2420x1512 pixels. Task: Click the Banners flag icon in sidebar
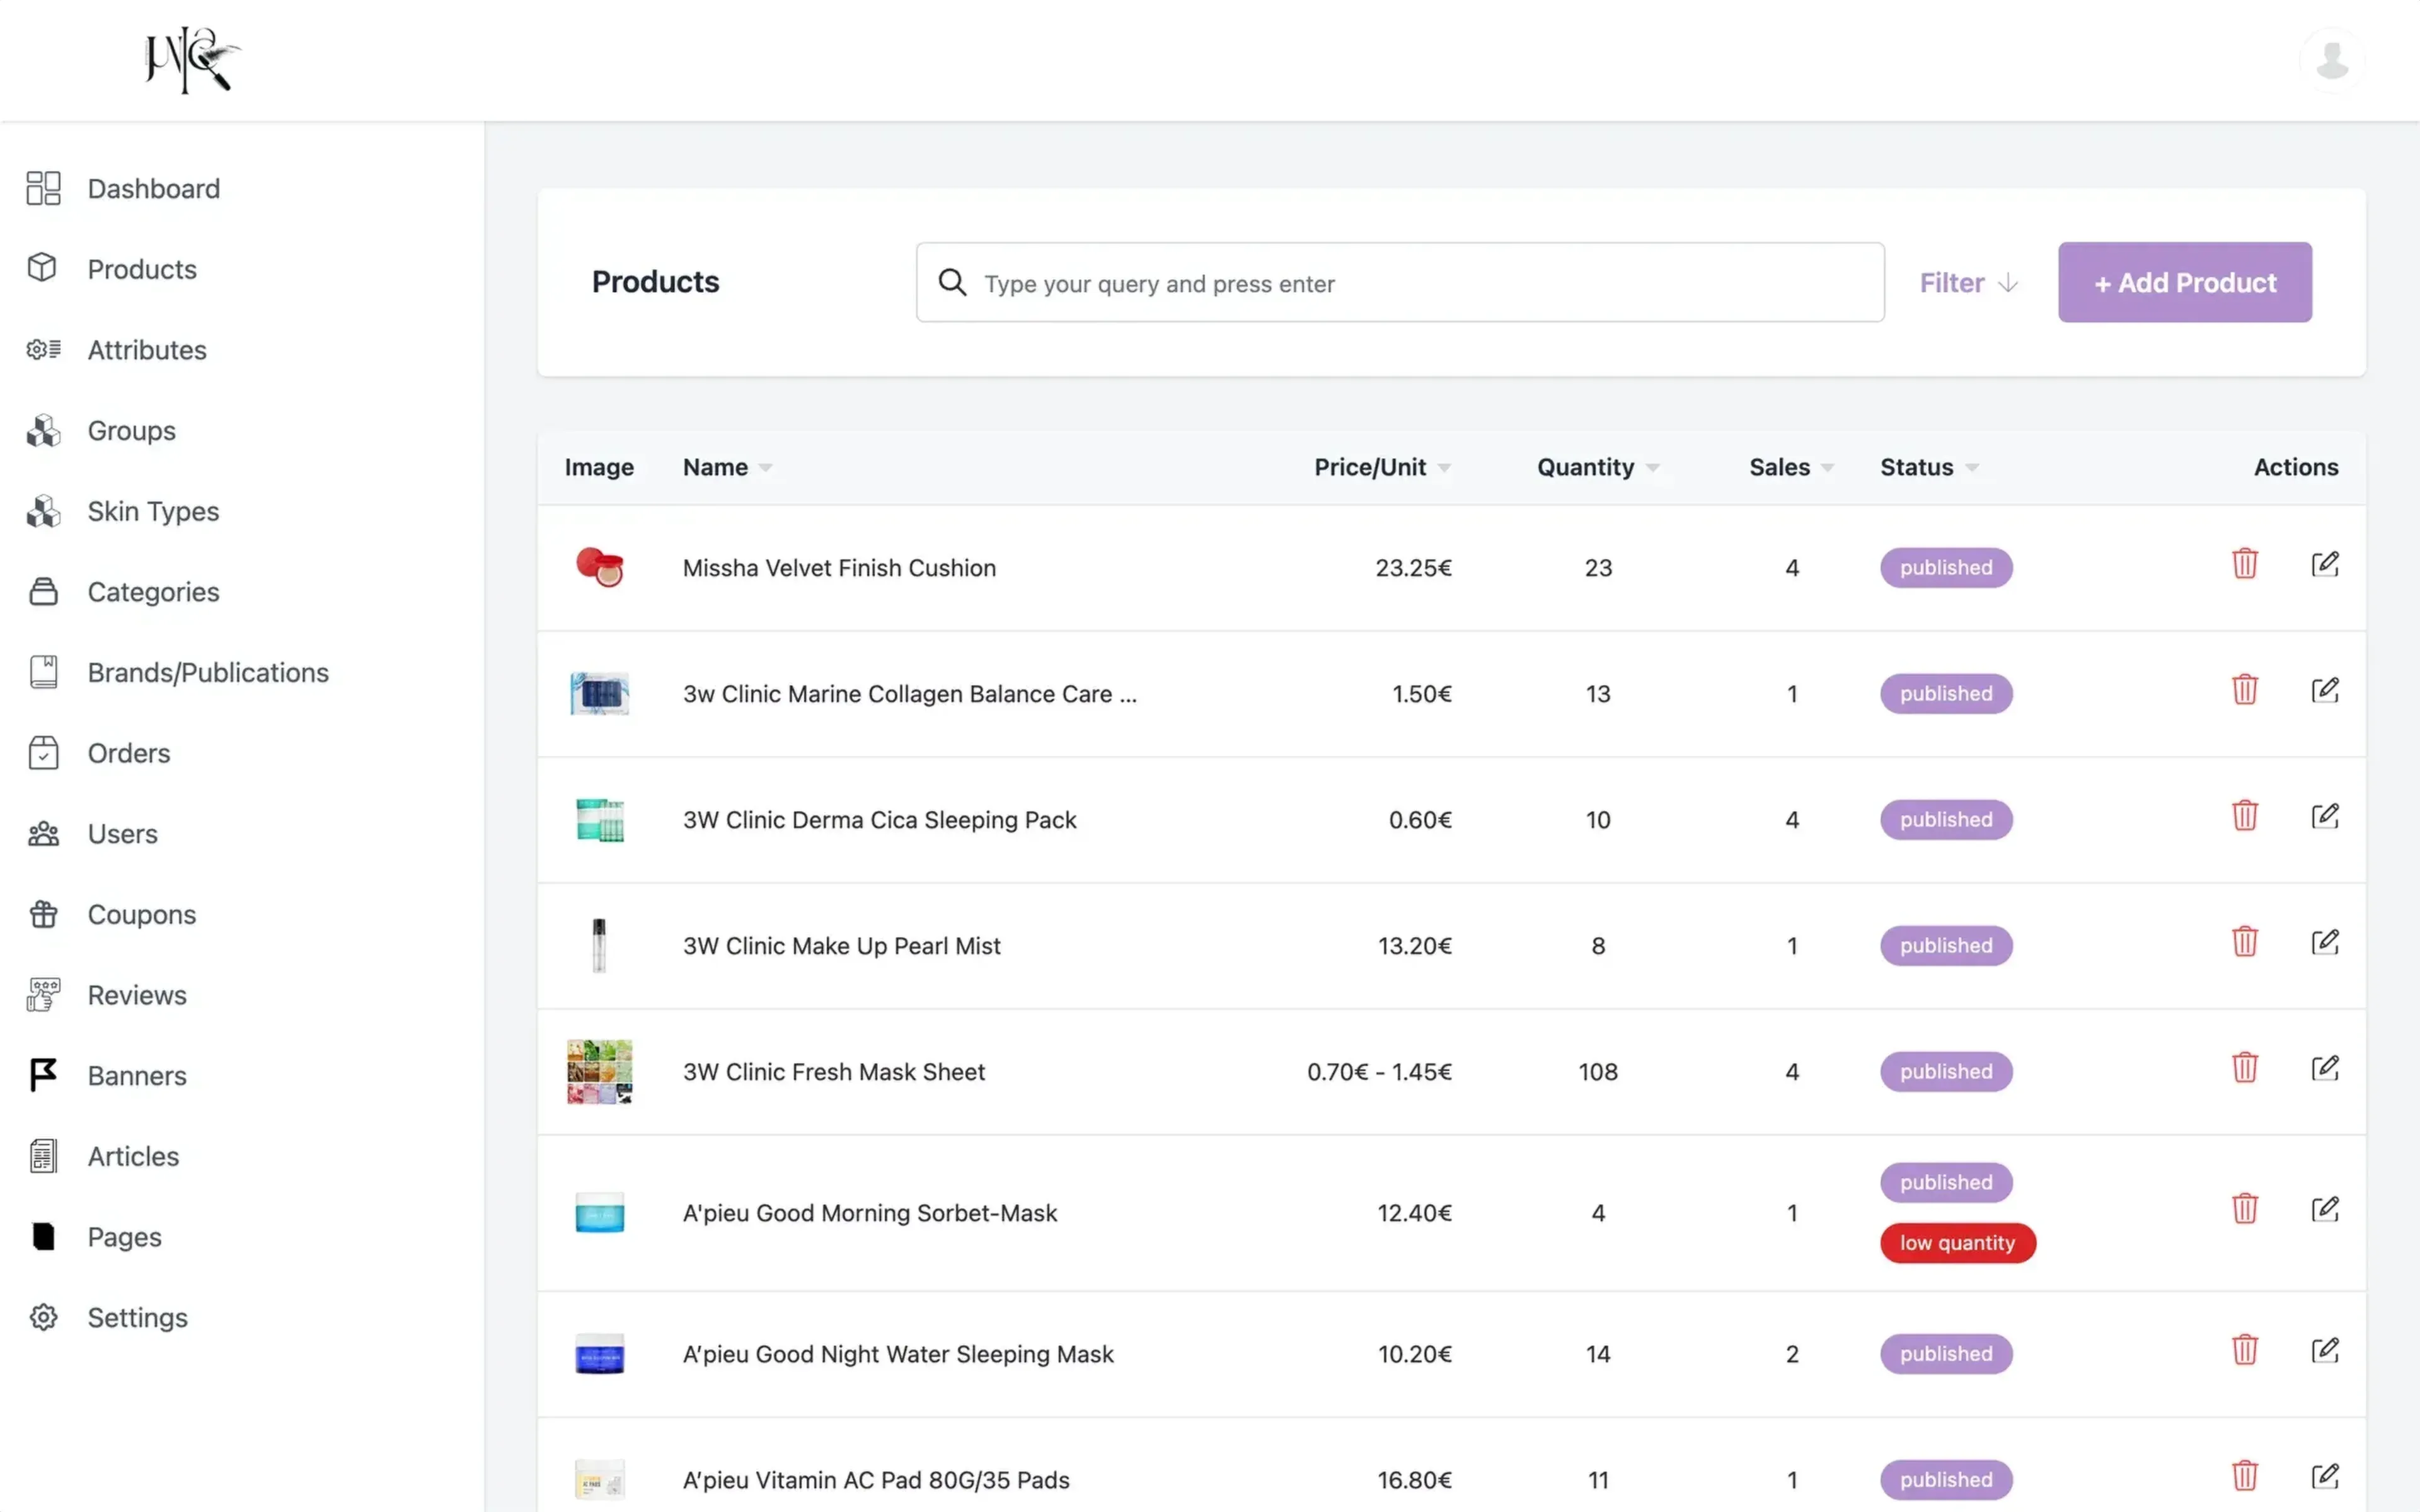click(43, 1075)
